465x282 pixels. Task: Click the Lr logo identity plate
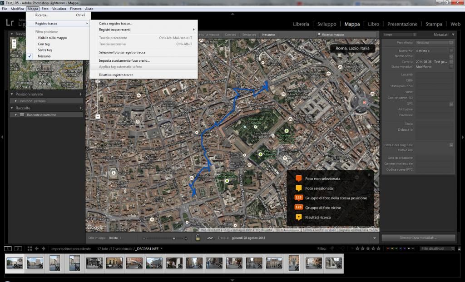pyautogui.click(x=10, y=23)
